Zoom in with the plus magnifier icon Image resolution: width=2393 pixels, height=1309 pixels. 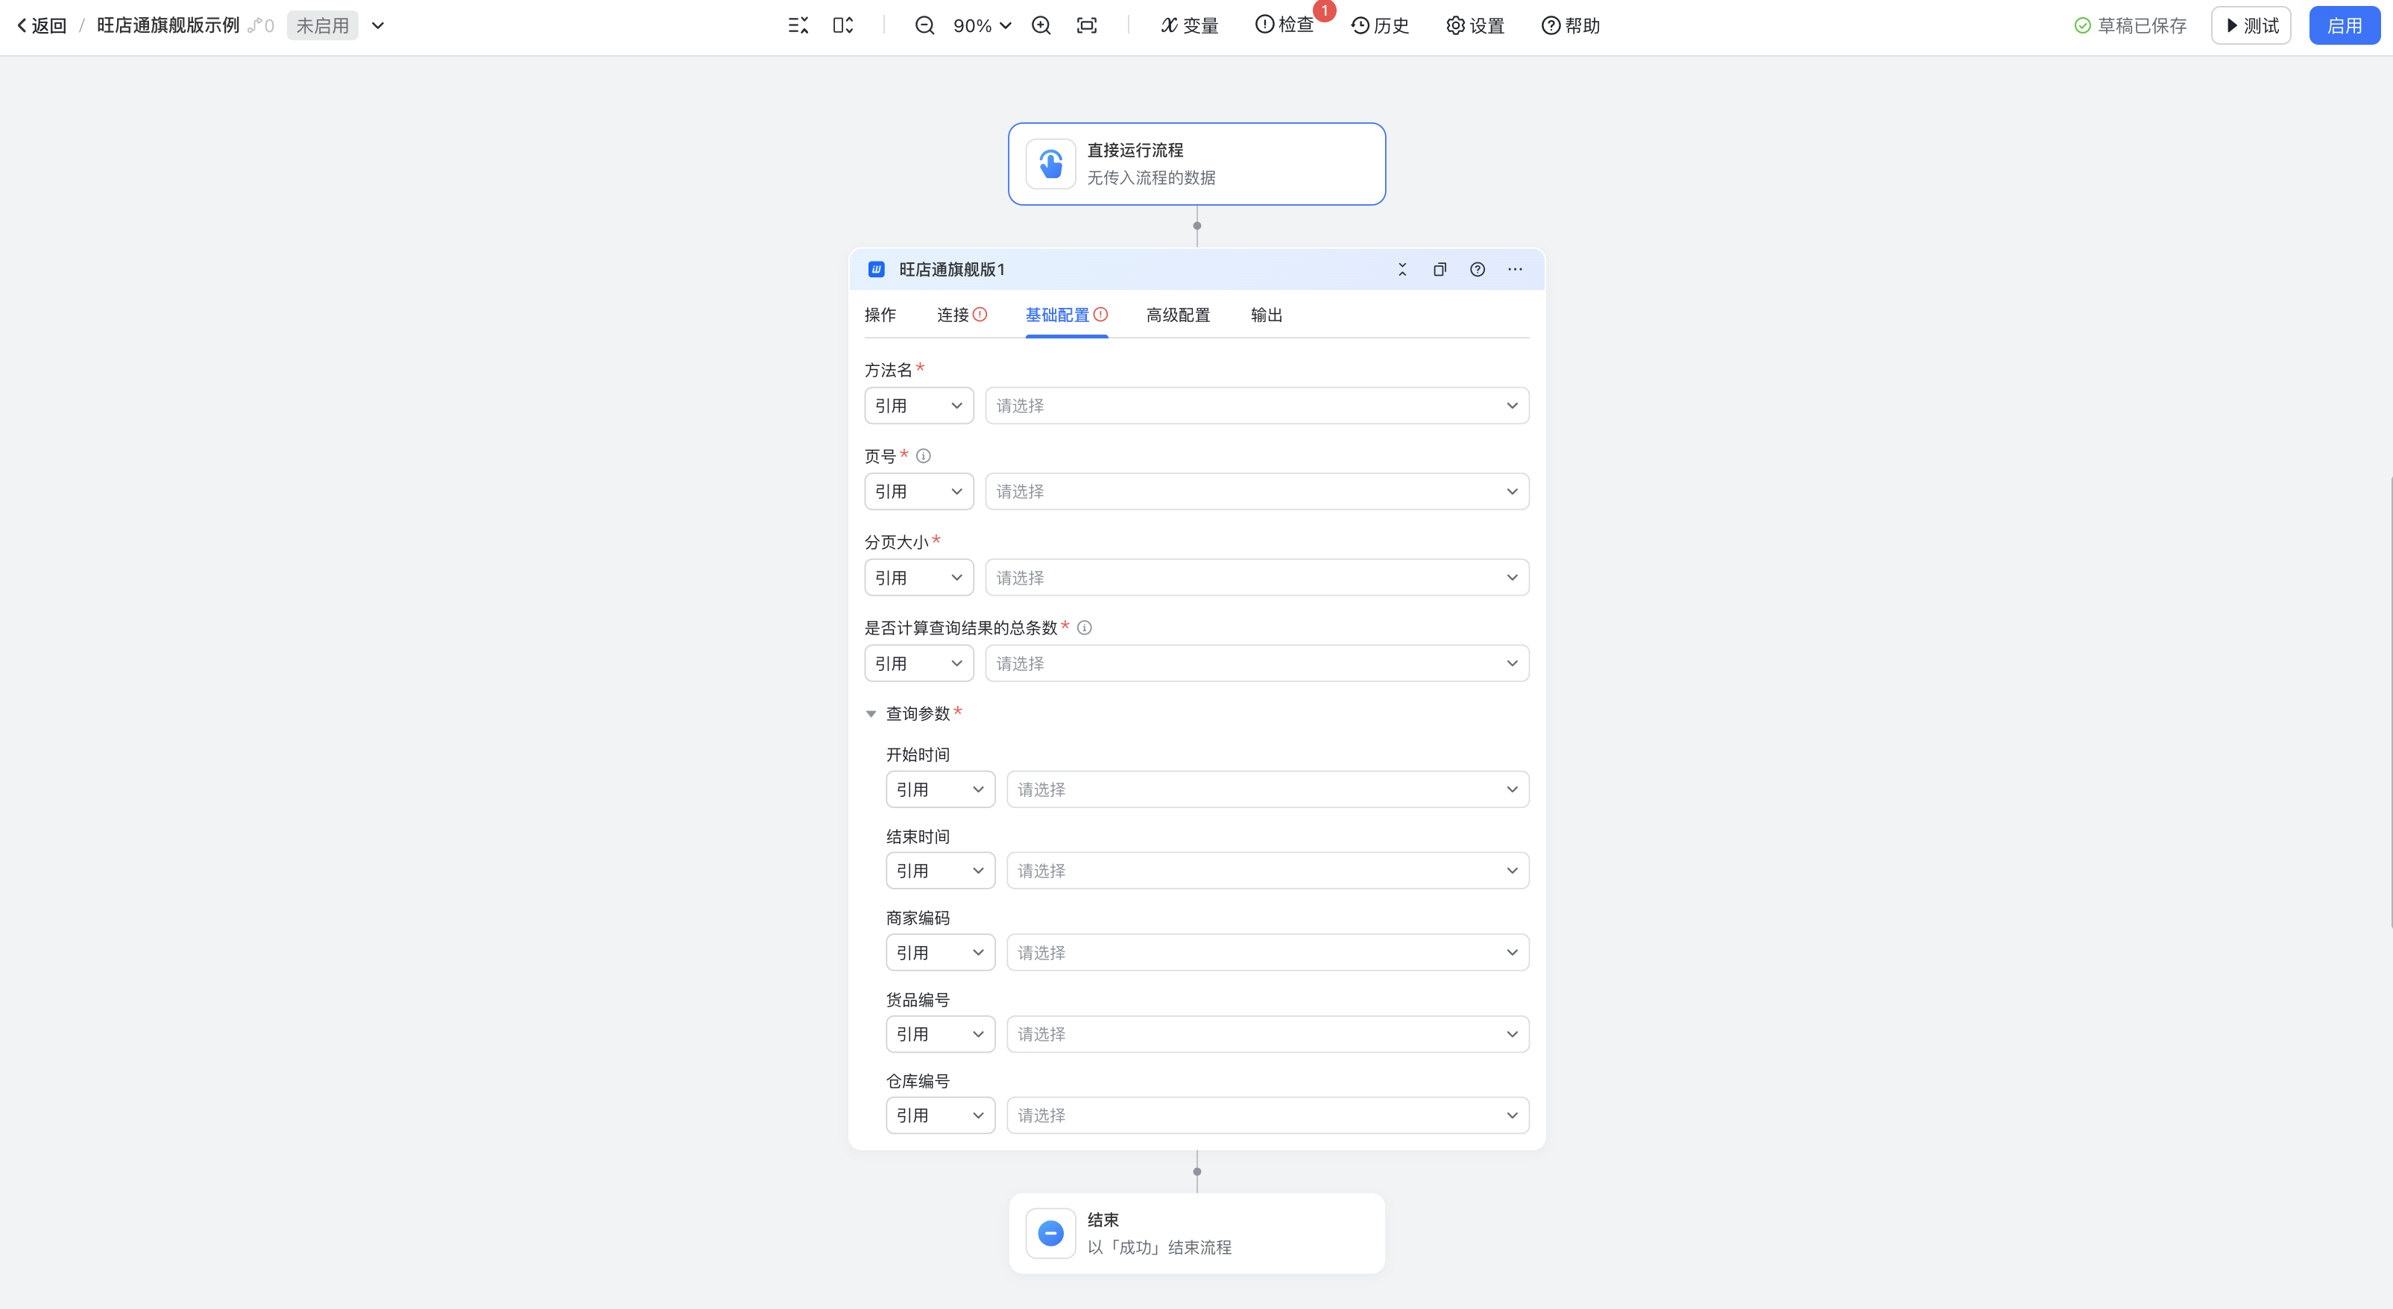(1041, 25)
